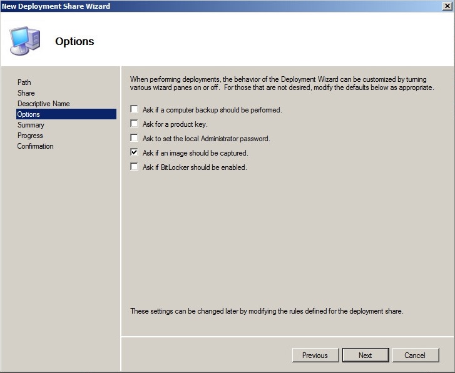Select the Progress step in sidebar
The image size is (455, 373).
tap(31, 136)
